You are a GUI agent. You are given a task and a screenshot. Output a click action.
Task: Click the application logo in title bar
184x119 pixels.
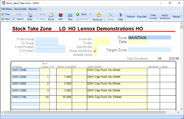3,3
